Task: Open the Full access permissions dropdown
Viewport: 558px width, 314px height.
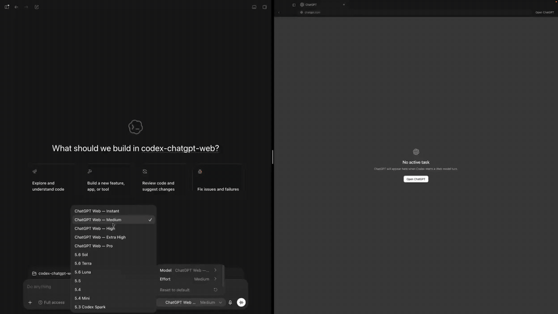Action: 52,302
